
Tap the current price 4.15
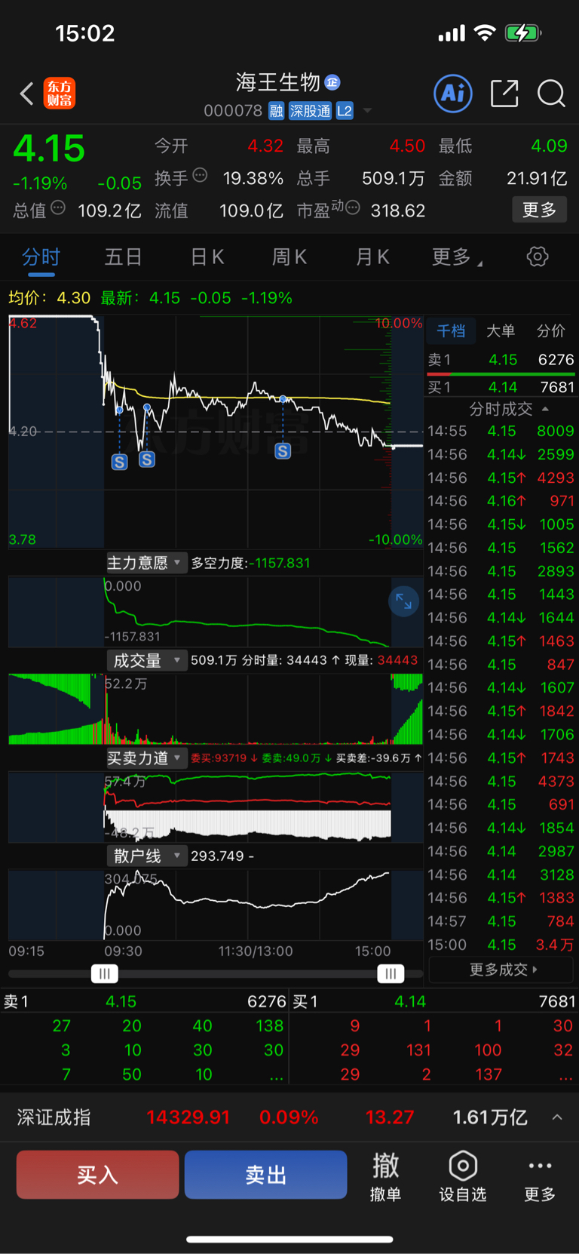tap(49, 149)
